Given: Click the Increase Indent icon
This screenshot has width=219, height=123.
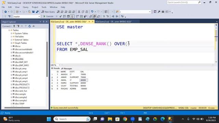Looking at the screenshot, I should tap(117, 16).
